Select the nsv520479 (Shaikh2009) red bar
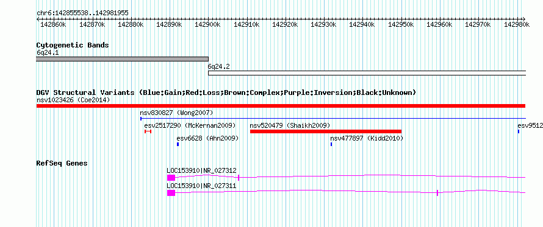The height and width of the screenshot is (227, 543). [x=326, y=131]
